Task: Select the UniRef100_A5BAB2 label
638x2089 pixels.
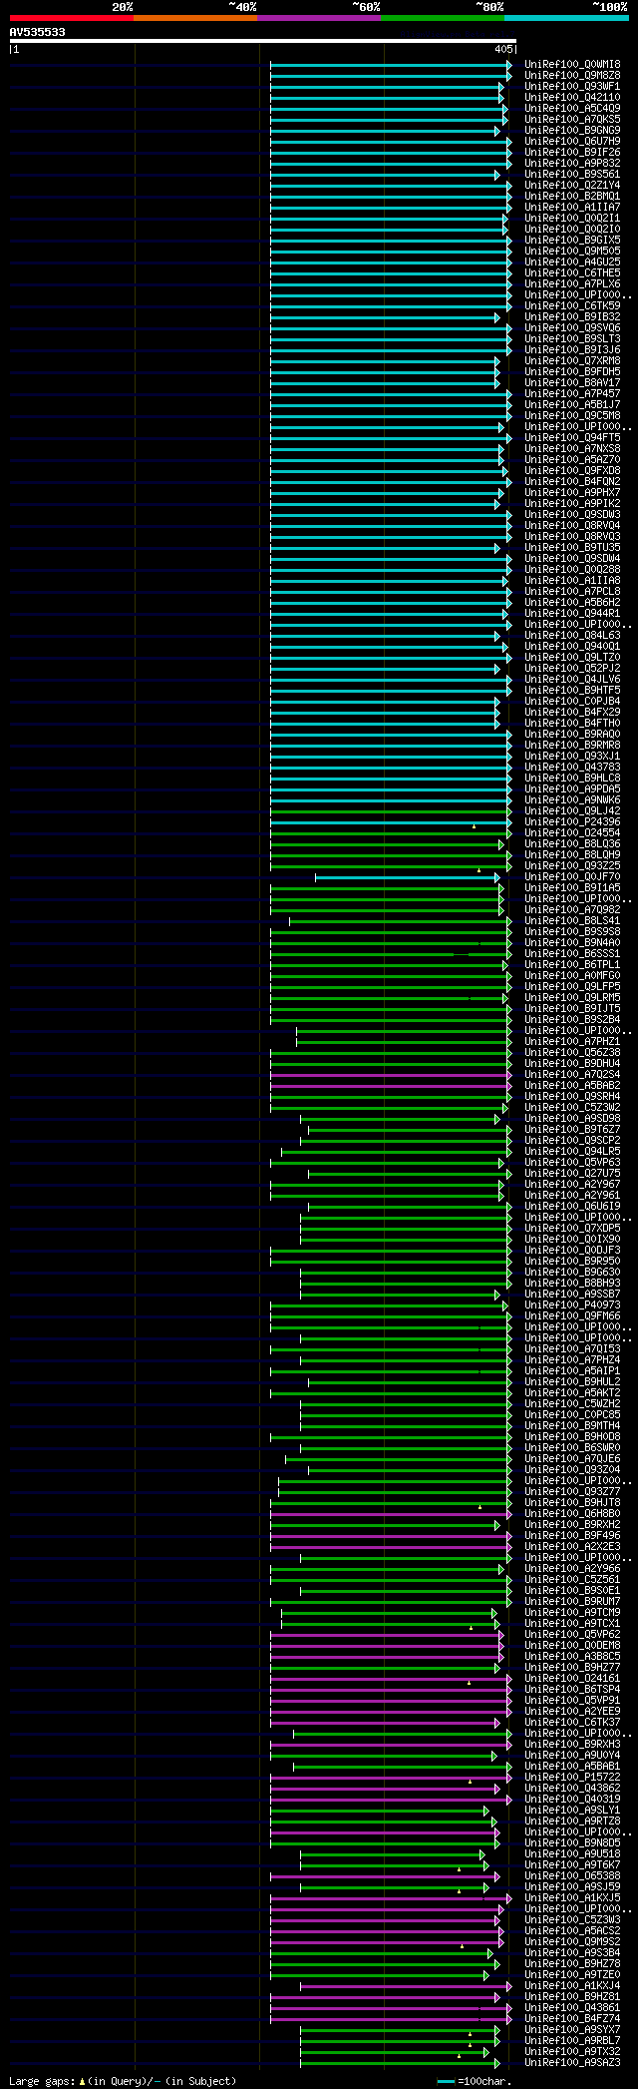Action: (x=572, y=1086)
